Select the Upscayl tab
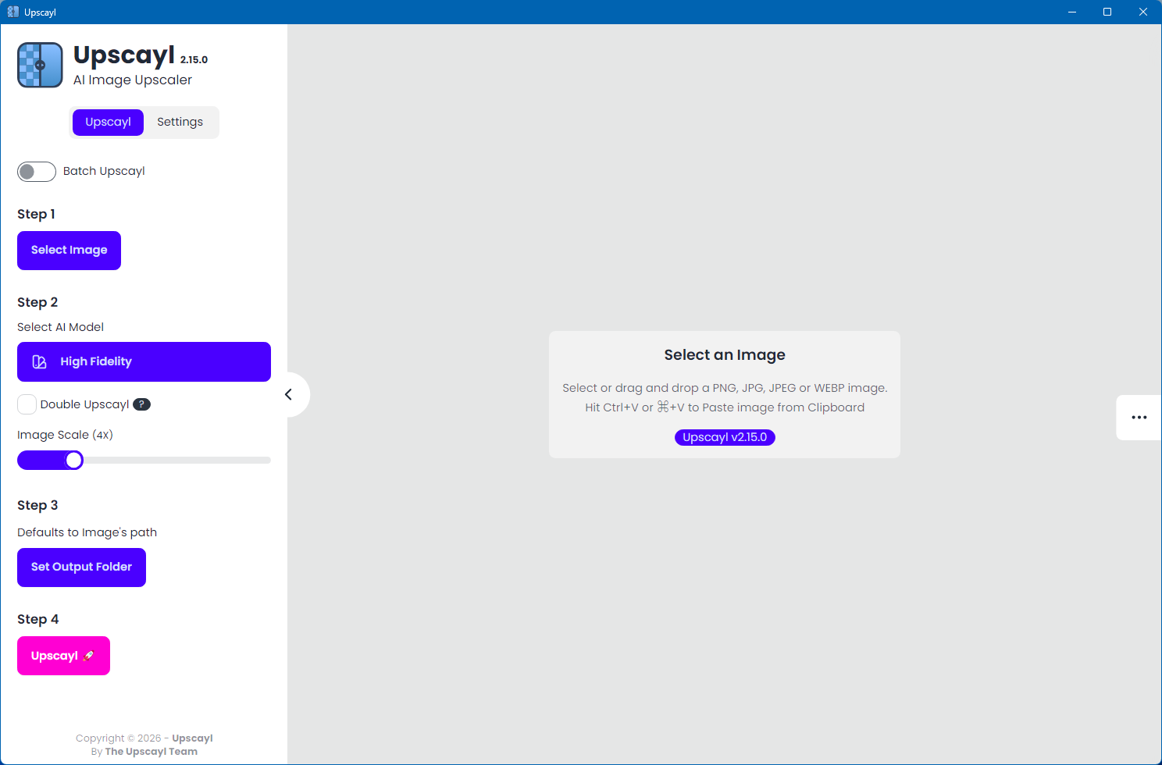The image size is (1162, 765). click(x=108, y=123)
